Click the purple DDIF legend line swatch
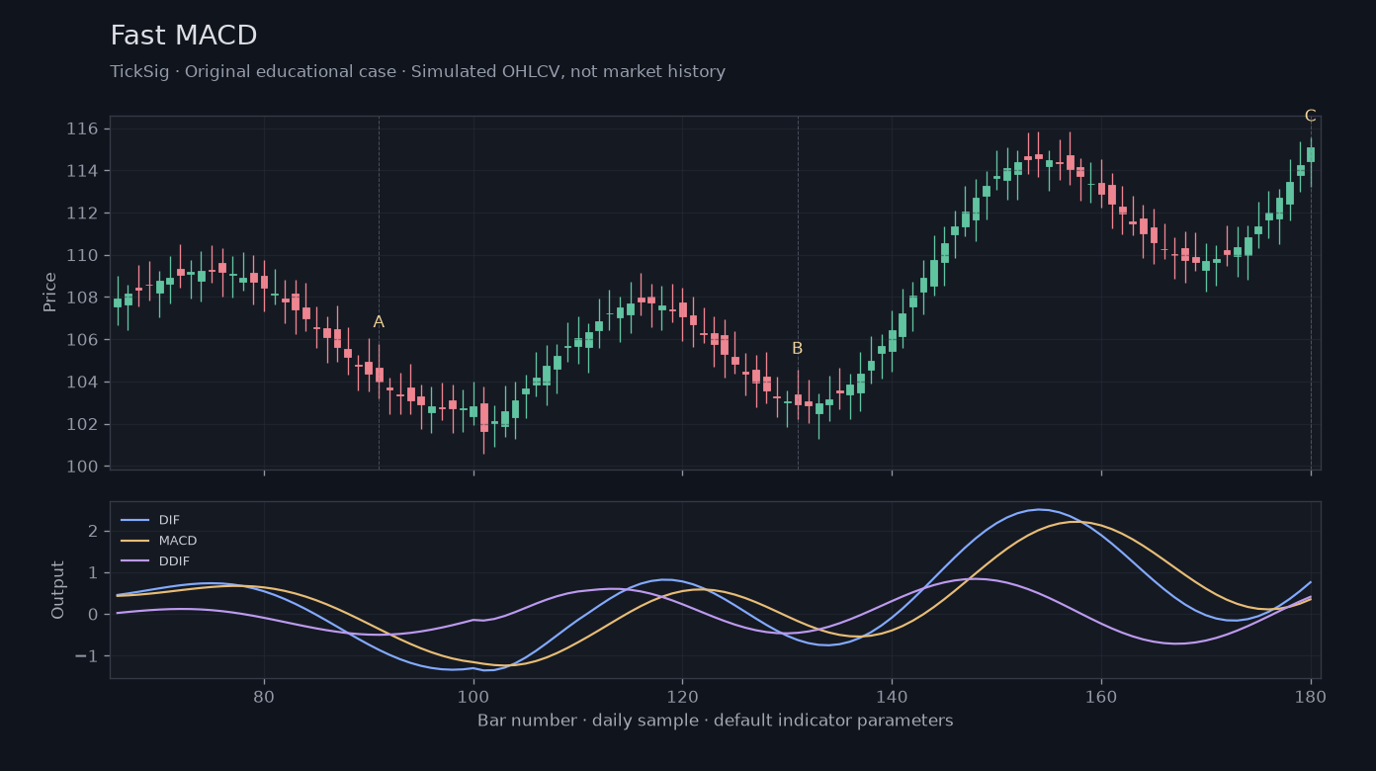Viewport: 1376px width, 771px height. (x=134, y=561)
